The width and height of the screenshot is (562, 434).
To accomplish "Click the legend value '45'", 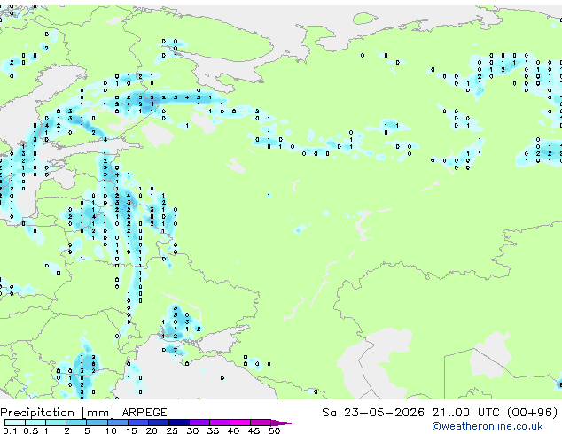I will [x=254, y=430].
